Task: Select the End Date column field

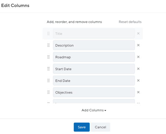Action: (94, 80)
